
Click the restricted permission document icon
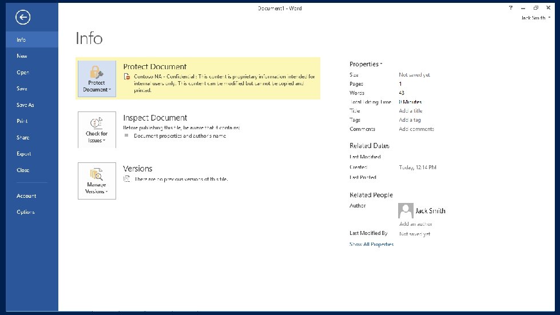point(127,77)
